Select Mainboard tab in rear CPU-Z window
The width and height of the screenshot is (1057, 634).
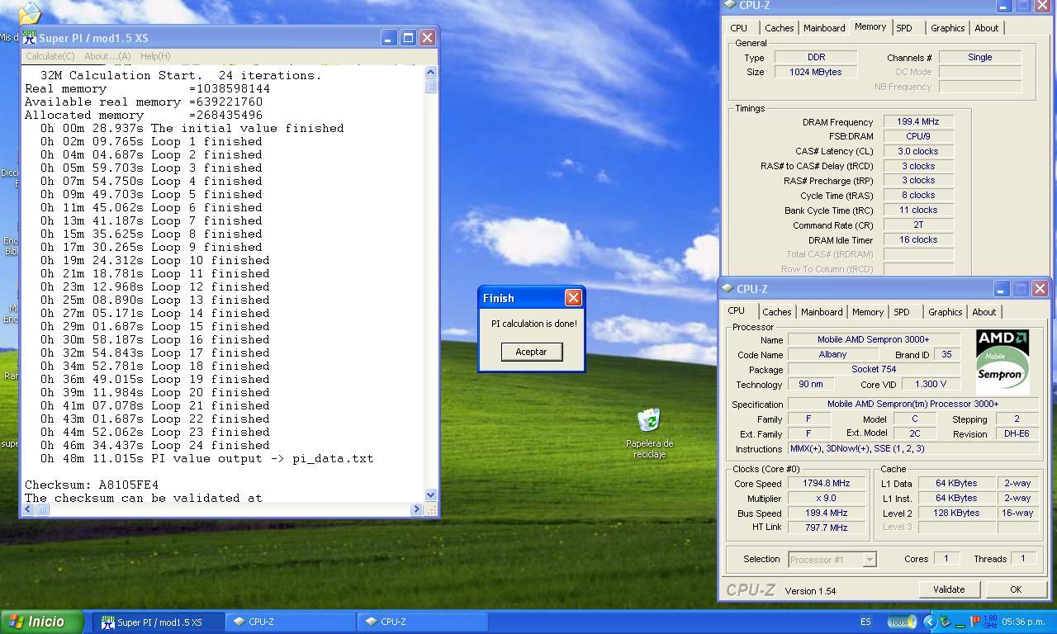pyautogui.click(x=824, y=28)
